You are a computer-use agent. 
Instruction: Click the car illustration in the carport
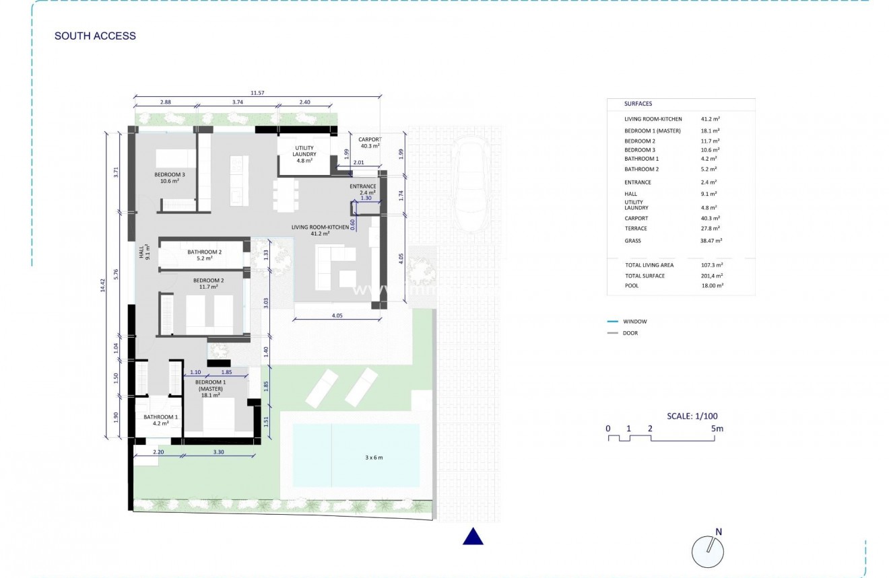(470, 182)
